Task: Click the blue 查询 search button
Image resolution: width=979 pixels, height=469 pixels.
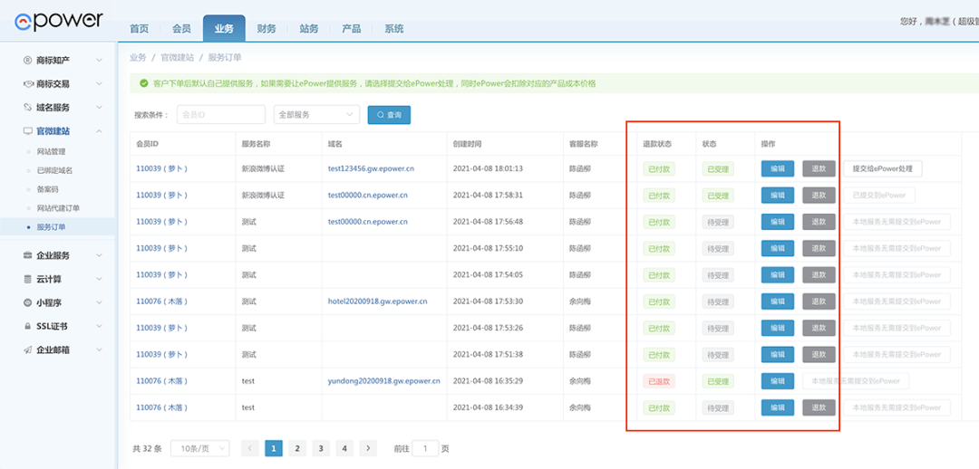Action: click(x=389, y=115)
